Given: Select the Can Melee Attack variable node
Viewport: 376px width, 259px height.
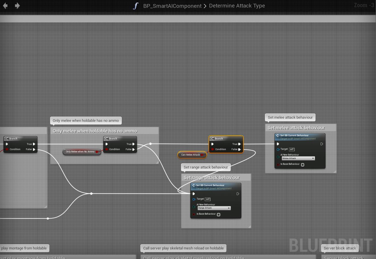Looking at the screenshot, I should [190, 155].
